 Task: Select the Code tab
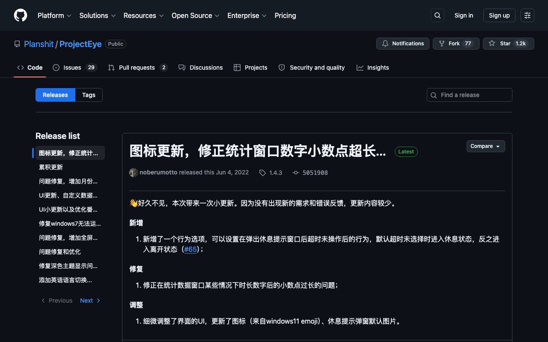coord(30,68)
